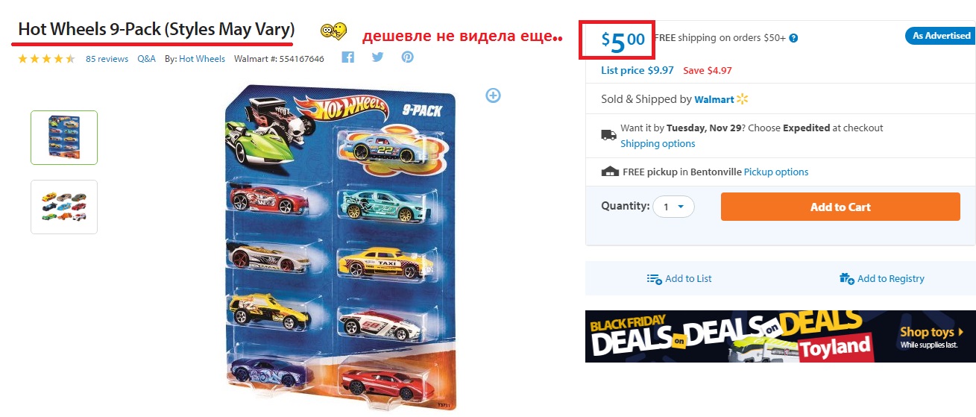Click the Walmart spark logo

point(742,99)
